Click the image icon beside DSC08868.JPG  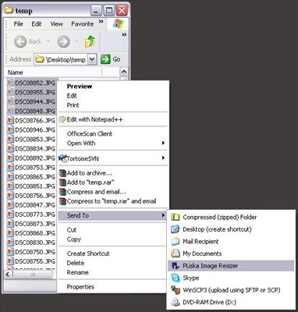coord(10,233)
